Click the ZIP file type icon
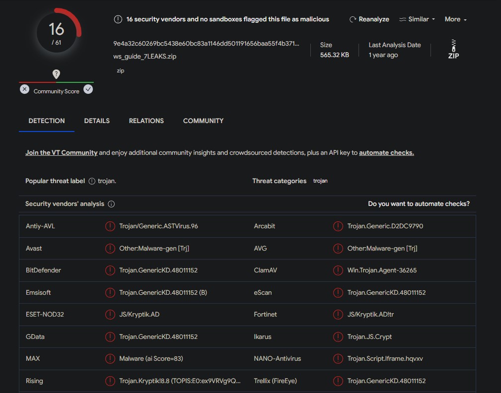 [453, 49]
